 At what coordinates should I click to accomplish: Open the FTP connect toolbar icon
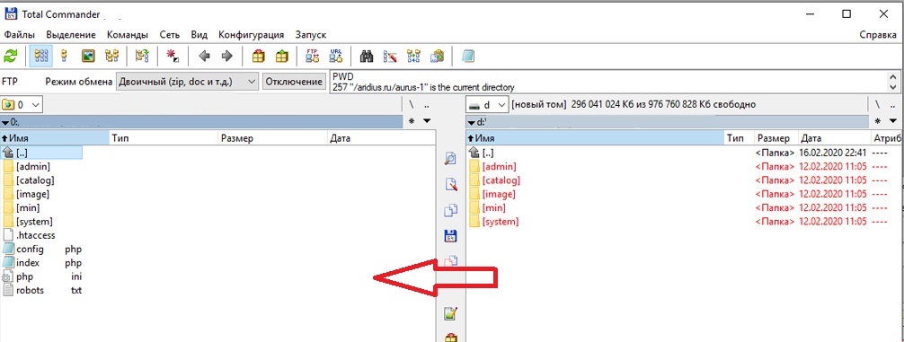pos(313,56)
